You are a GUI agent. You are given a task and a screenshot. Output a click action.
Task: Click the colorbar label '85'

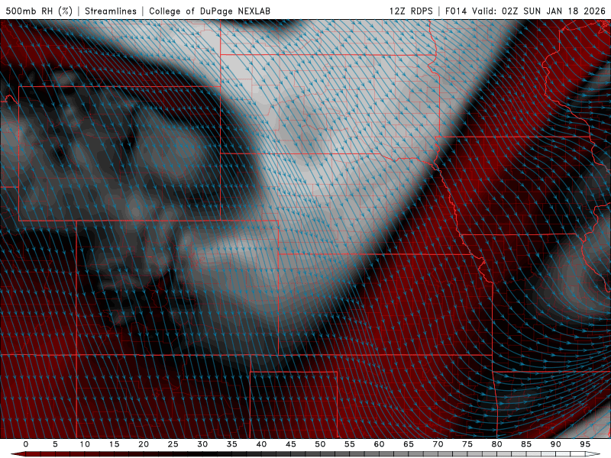click(x=526, y=444)
